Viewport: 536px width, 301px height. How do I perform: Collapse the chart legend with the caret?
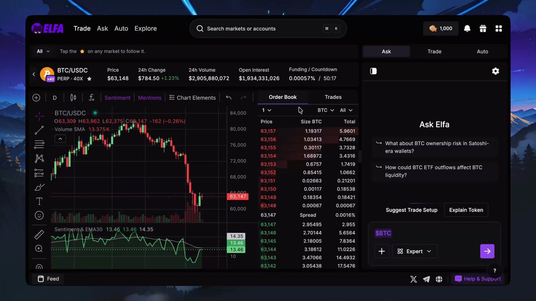tap(60, 139)
